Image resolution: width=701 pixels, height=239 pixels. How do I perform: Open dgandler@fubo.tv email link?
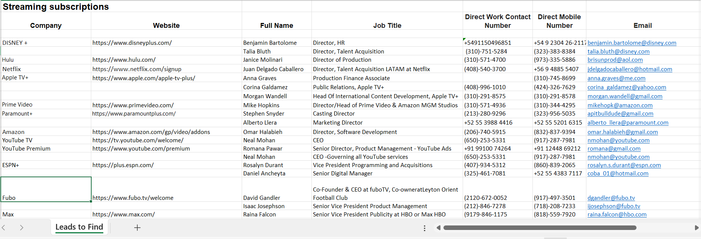[x=611, y=198]
